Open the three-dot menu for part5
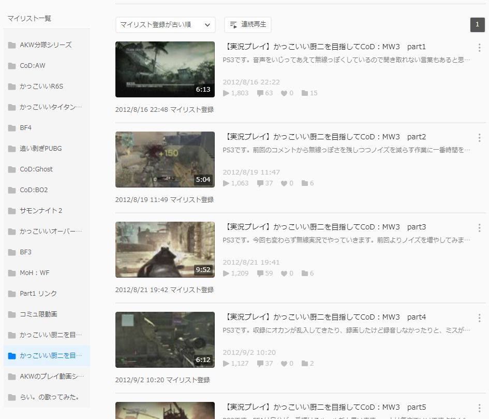The image size is (489, 419). click(x=479, y=408)
